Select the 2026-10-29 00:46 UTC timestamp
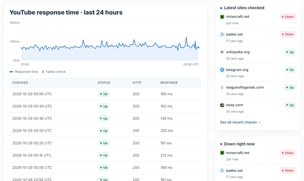 [32, 106]
